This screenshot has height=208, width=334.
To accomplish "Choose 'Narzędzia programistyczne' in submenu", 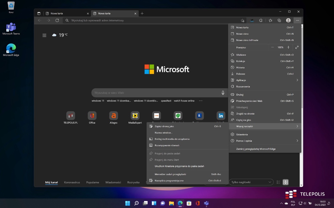I will (169, 180).
